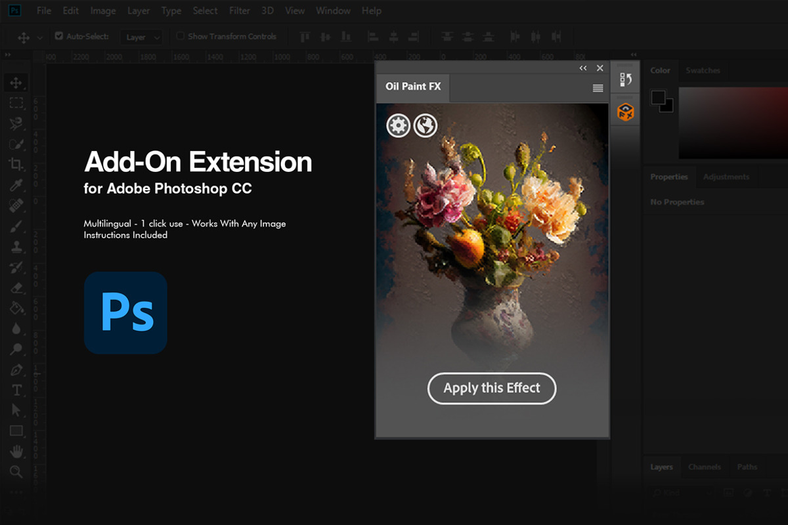Open the Help menu
This screenshot has width=788, height=525.
tap(372, 10)
